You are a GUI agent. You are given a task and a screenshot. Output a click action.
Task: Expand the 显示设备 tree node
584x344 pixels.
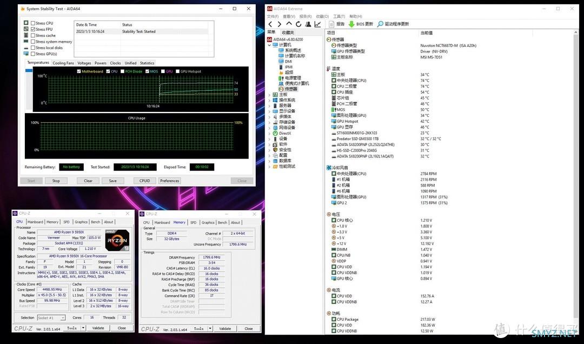click(x=269, y=111)
